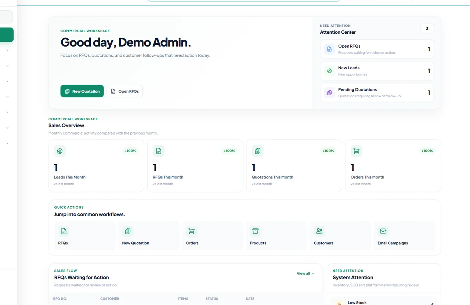
Task: Click the document icon on RFQs This Month card
Action: [159, 151]
